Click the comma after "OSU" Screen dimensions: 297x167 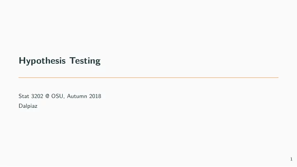point(64,98)
